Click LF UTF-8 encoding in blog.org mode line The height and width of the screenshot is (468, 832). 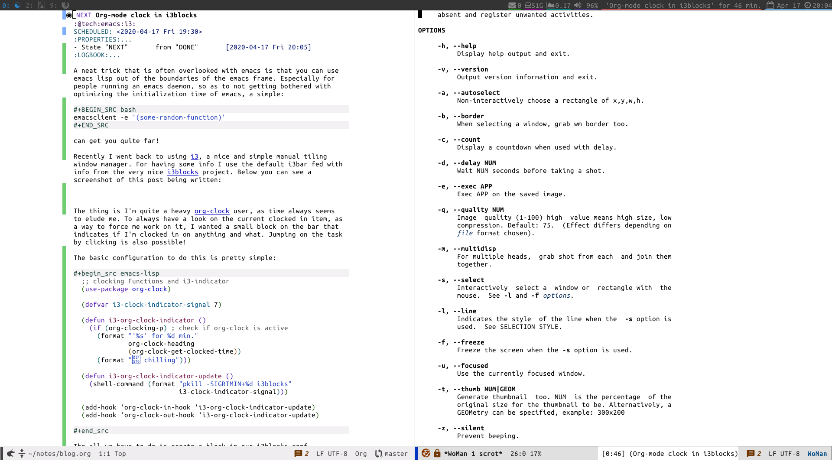(331, 454)
